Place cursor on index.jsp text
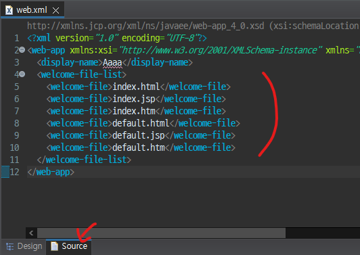 tap(134, 99)
